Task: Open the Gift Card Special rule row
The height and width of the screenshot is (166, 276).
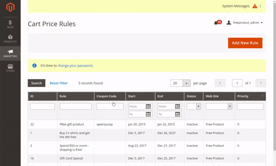Action: point(146,158)
